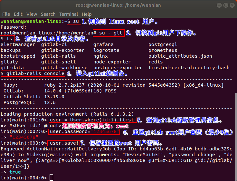Open the Terminal menu
Viewport: 237px width, 181px height.
tap(69, 14)
